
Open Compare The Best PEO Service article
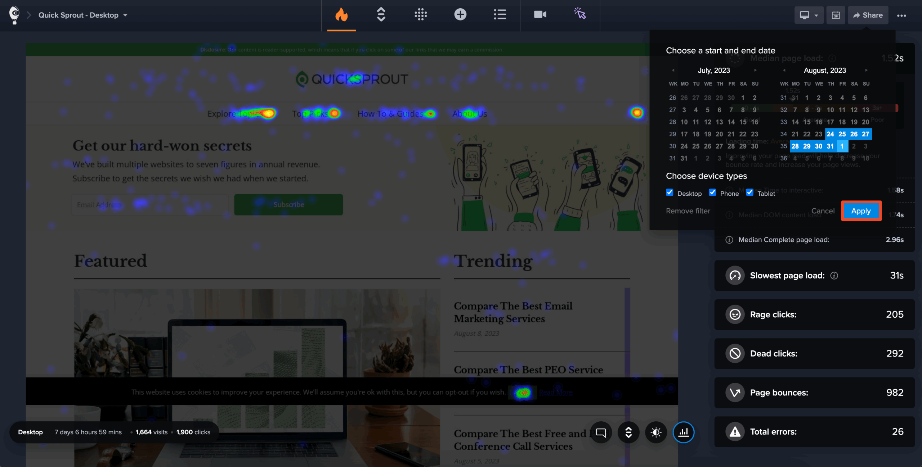pyautogui.click(x=528, y=370)
